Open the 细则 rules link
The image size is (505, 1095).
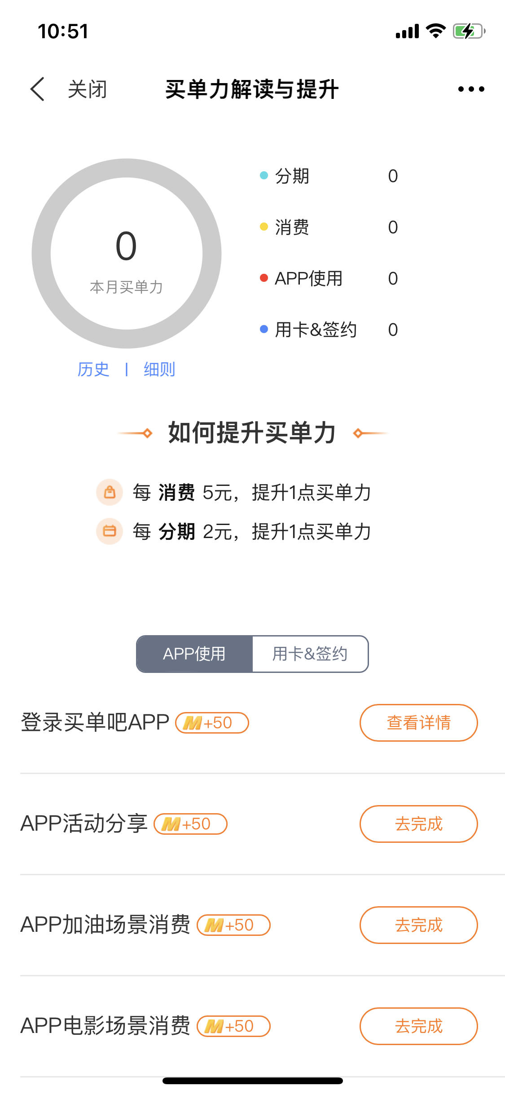[159, 369]
